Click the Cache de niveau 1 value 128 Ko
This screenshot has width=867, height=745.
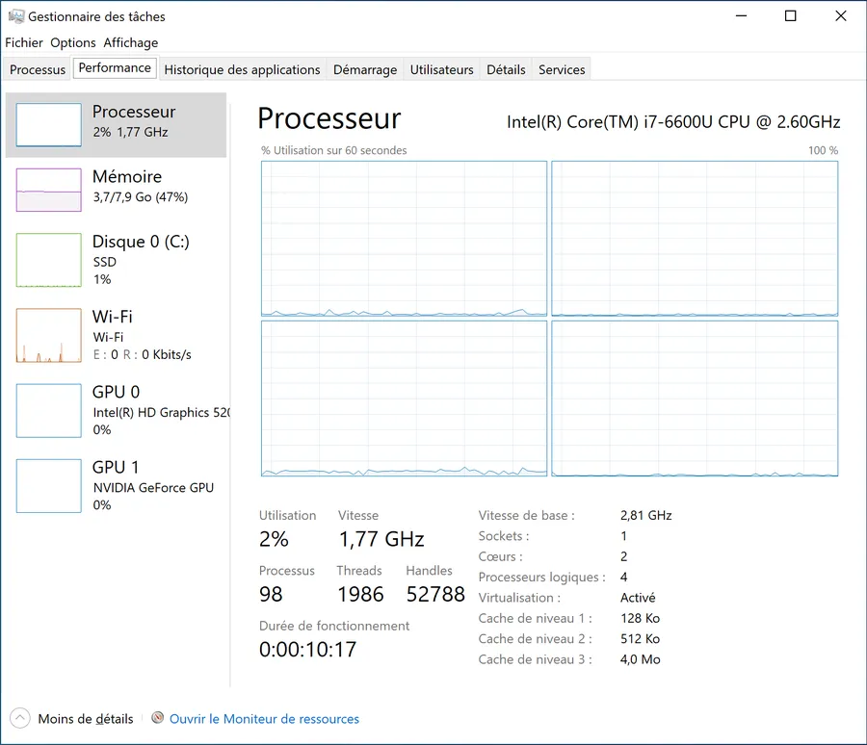(x=640, y=618)
